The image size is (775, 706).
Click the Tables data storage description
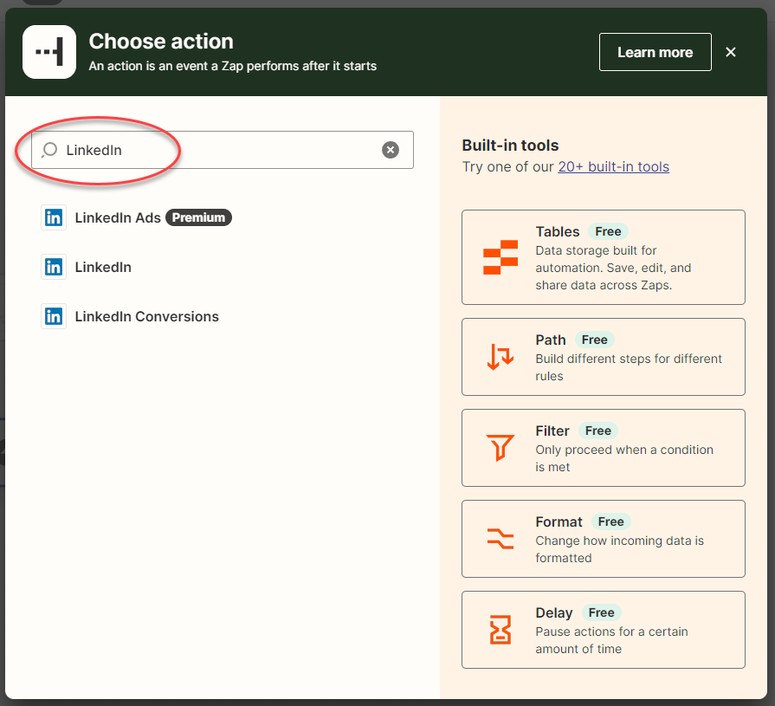tap(613, 268)
